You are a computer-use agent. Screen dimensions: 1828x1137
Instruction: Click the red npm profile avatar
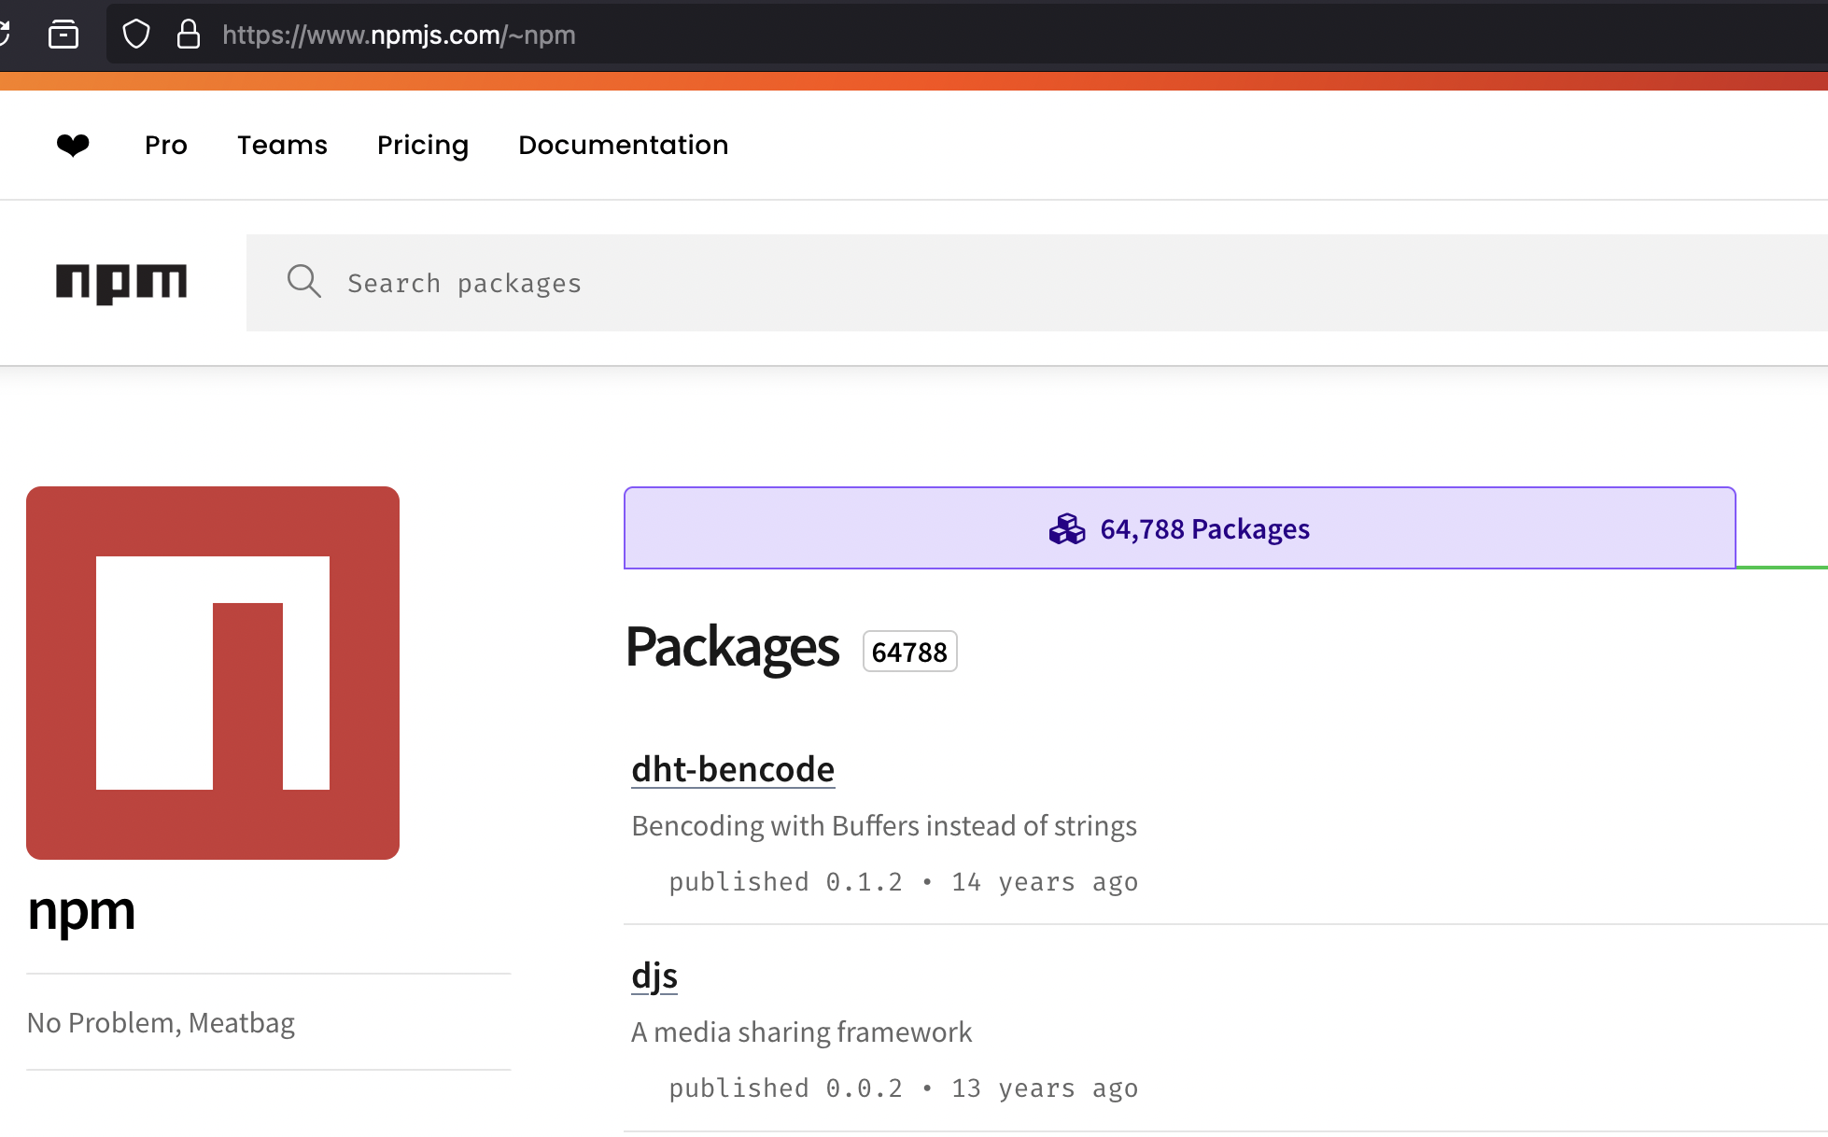pyautogui.click(x=213, y=673)
